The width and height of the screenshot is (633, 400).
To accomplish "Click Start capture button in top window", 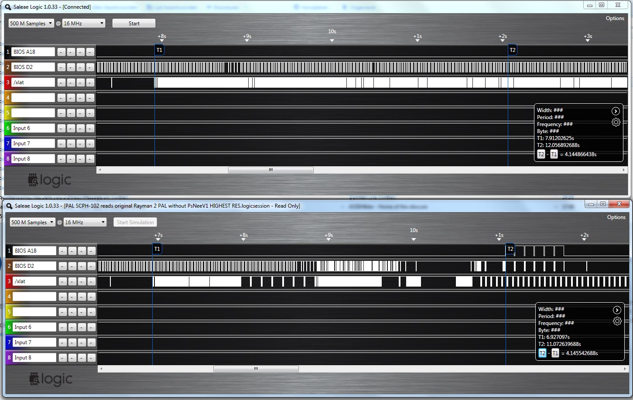I will tap(134, 24).
